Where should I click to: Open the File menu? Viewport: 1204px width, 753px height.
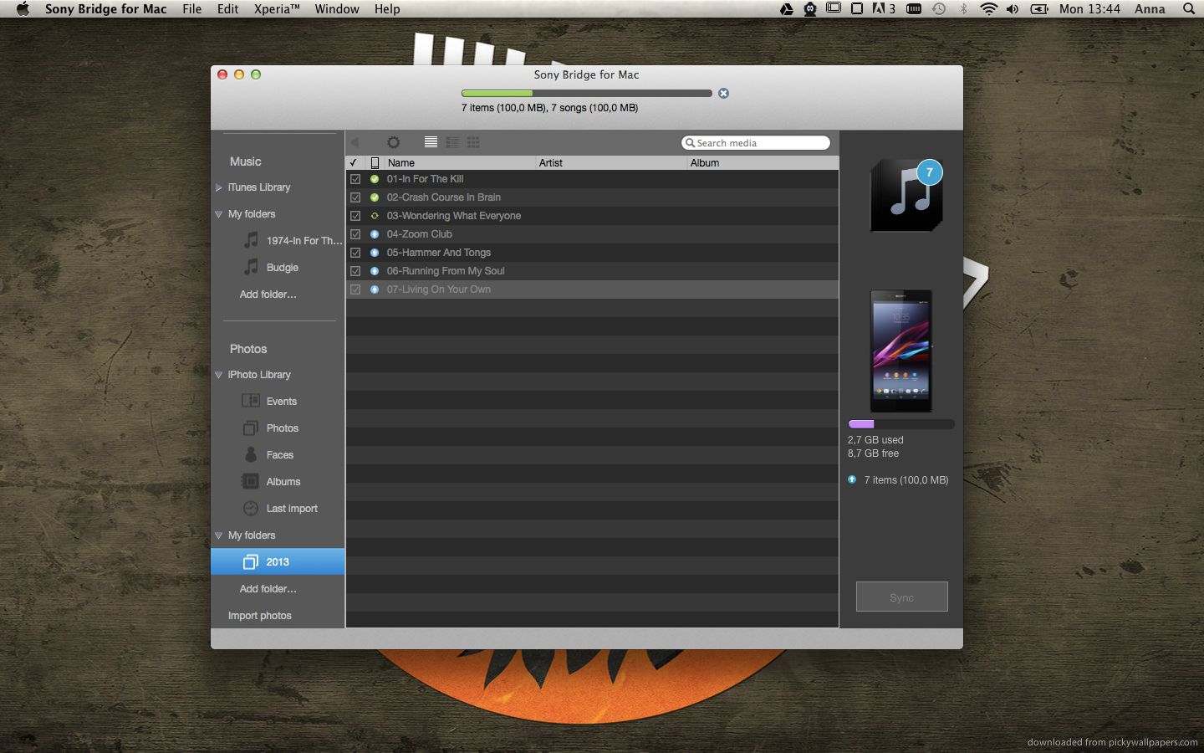(192, 9)
